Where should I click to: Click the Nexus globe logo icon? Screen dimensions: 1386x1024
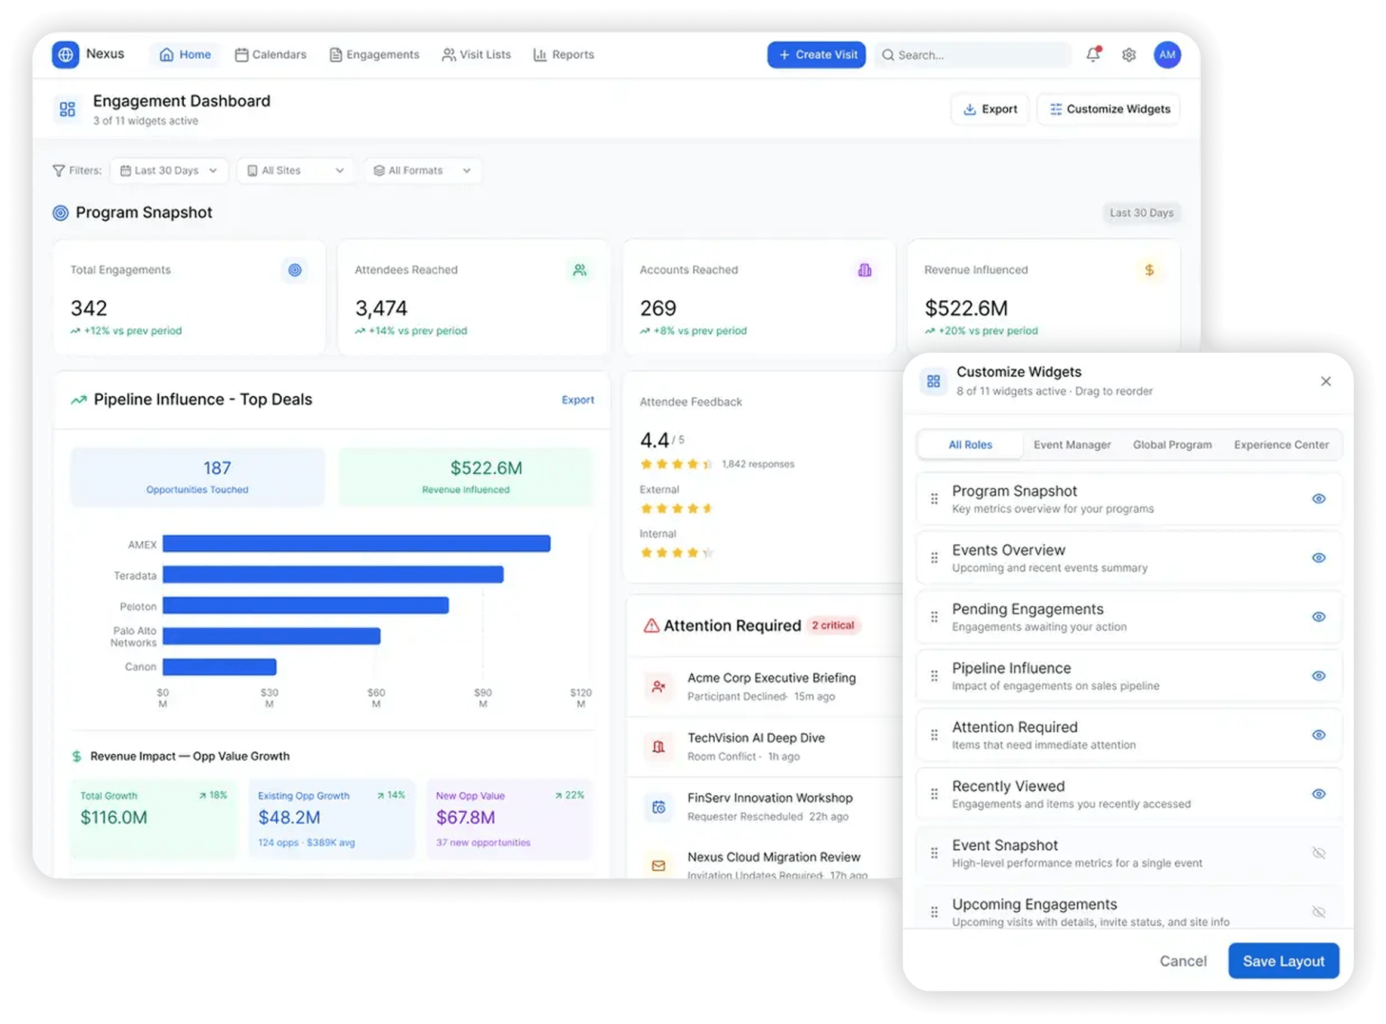[x=65, y=54]
